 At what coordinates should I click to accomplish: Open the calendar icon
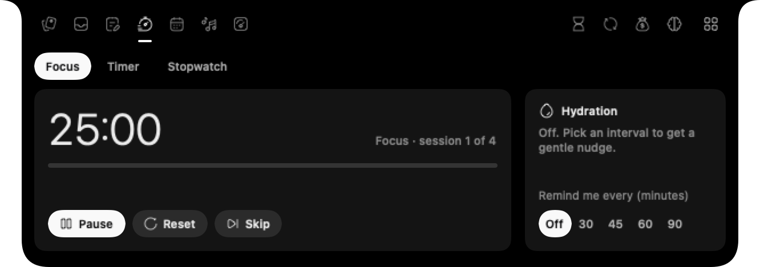[x=177, y=25]
